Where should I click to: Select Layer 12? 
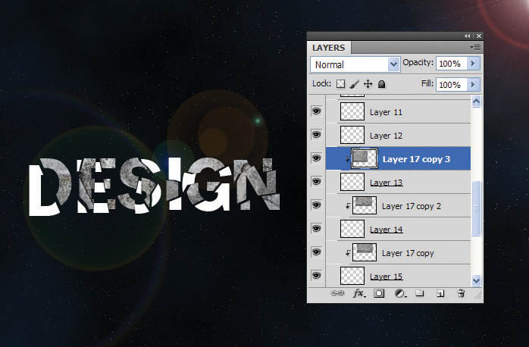point(398,135)
